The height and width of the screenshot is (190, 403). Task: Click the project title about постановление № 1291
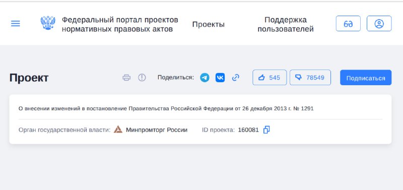tap(166, 108)
